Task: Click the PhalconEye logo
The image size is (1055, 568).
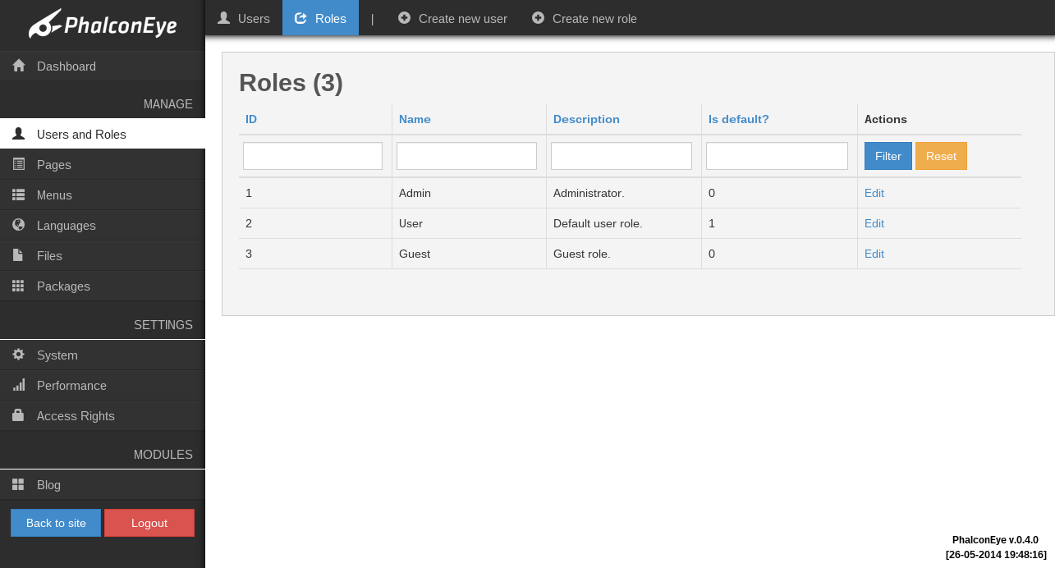Action: (x=103, y=25)
